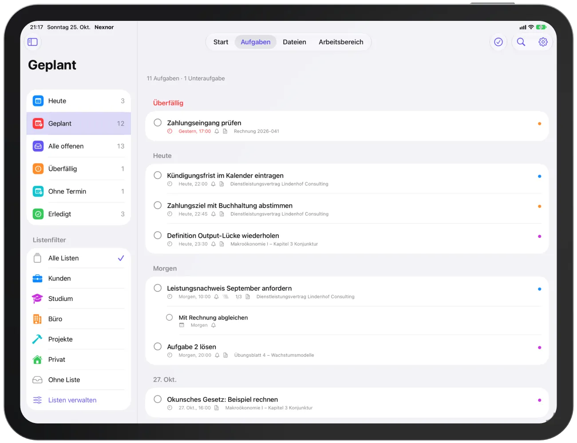This screenshot has height=443, width=577.
Task: Open settings gear icon
Action: 543,42
